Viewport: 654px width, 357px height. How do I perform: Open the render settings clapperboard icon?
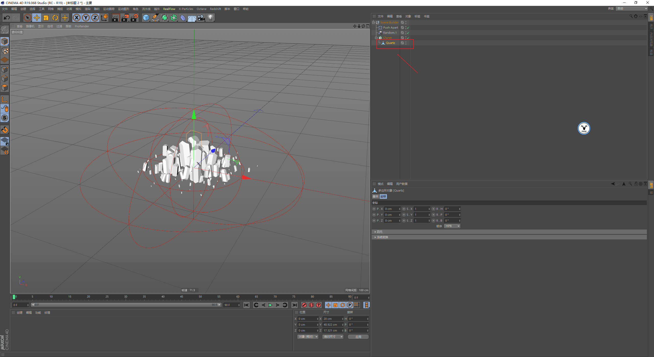(134, 18)
